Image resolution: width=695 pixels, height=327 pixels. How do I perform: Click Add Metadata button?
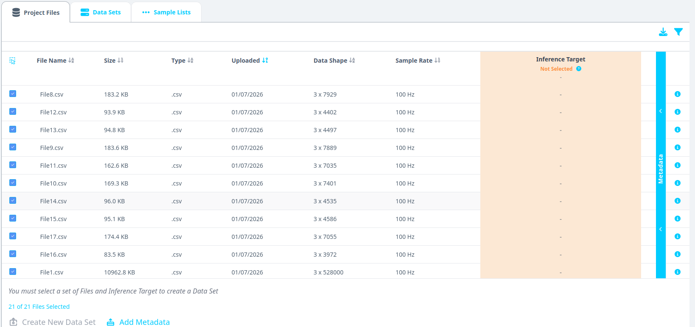(x=138, y=322)
